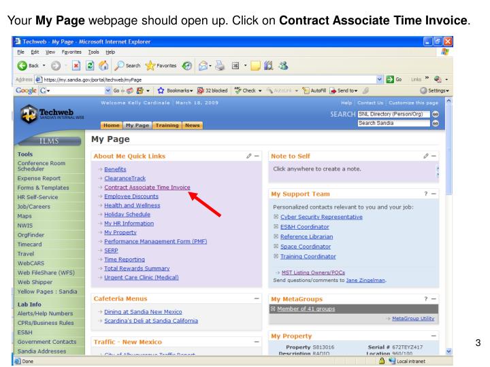Edit the About Me Quick Links panel pencil
Viewport: 490px width, 367px height.
tap(249, 156)
